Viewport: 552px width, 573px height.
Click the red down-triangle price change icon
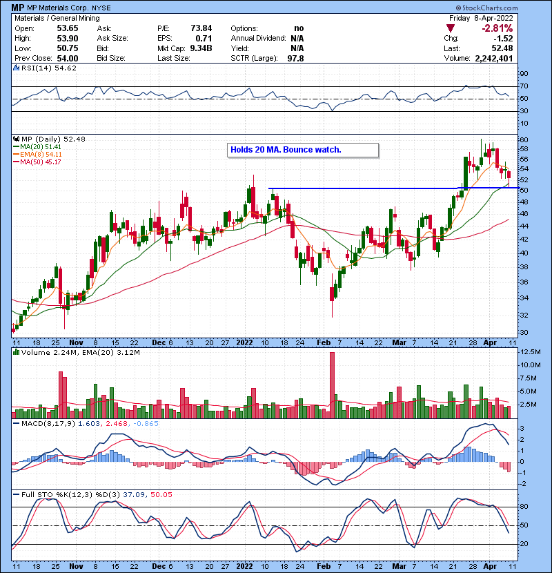(x=451, y=28)
